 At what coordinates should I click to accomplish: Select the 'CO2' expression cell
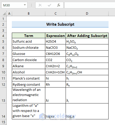pyautogui.click(x=56, y=60)
